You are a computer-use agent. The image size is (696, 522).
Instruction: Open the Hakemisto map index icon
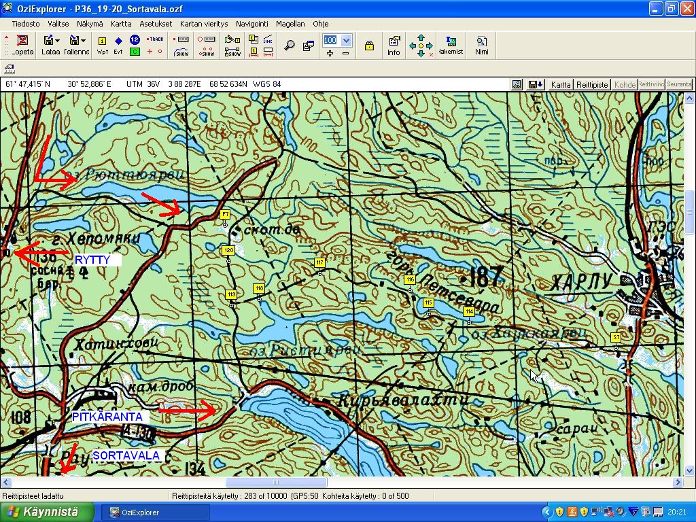pyautogui.click(x=450, y=46)
